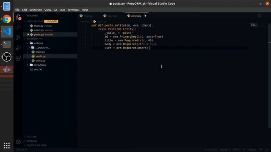Open the File menu

coord(17,10)
